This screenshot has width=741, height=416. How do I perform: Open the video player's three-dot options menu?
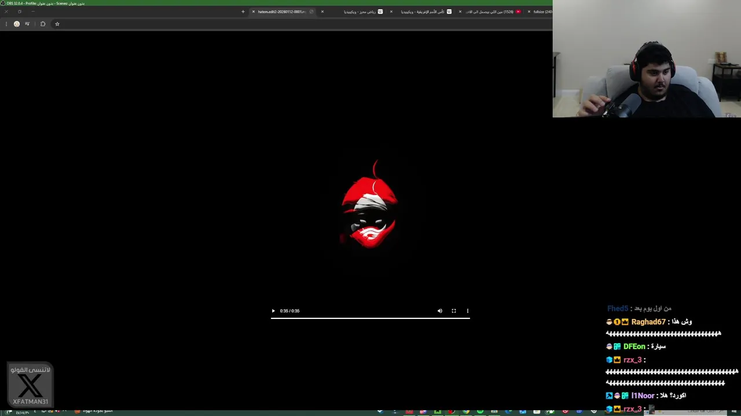[468, 311]
